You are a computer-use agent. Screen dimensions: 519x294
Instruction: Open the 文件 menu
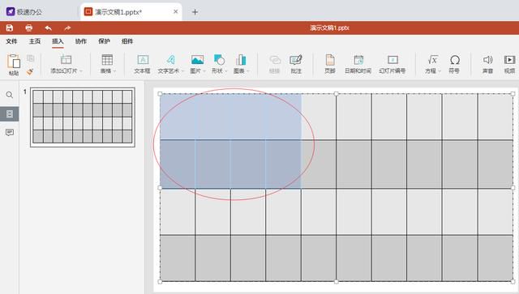tap(11, 41)
